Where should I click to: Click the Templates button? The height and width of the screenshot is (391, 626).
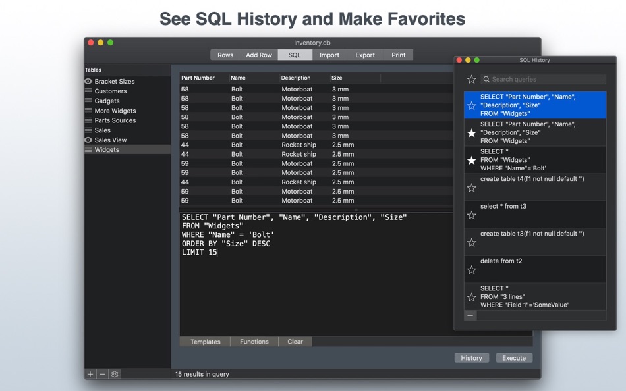pyautogui.click(x=205, y=342)
